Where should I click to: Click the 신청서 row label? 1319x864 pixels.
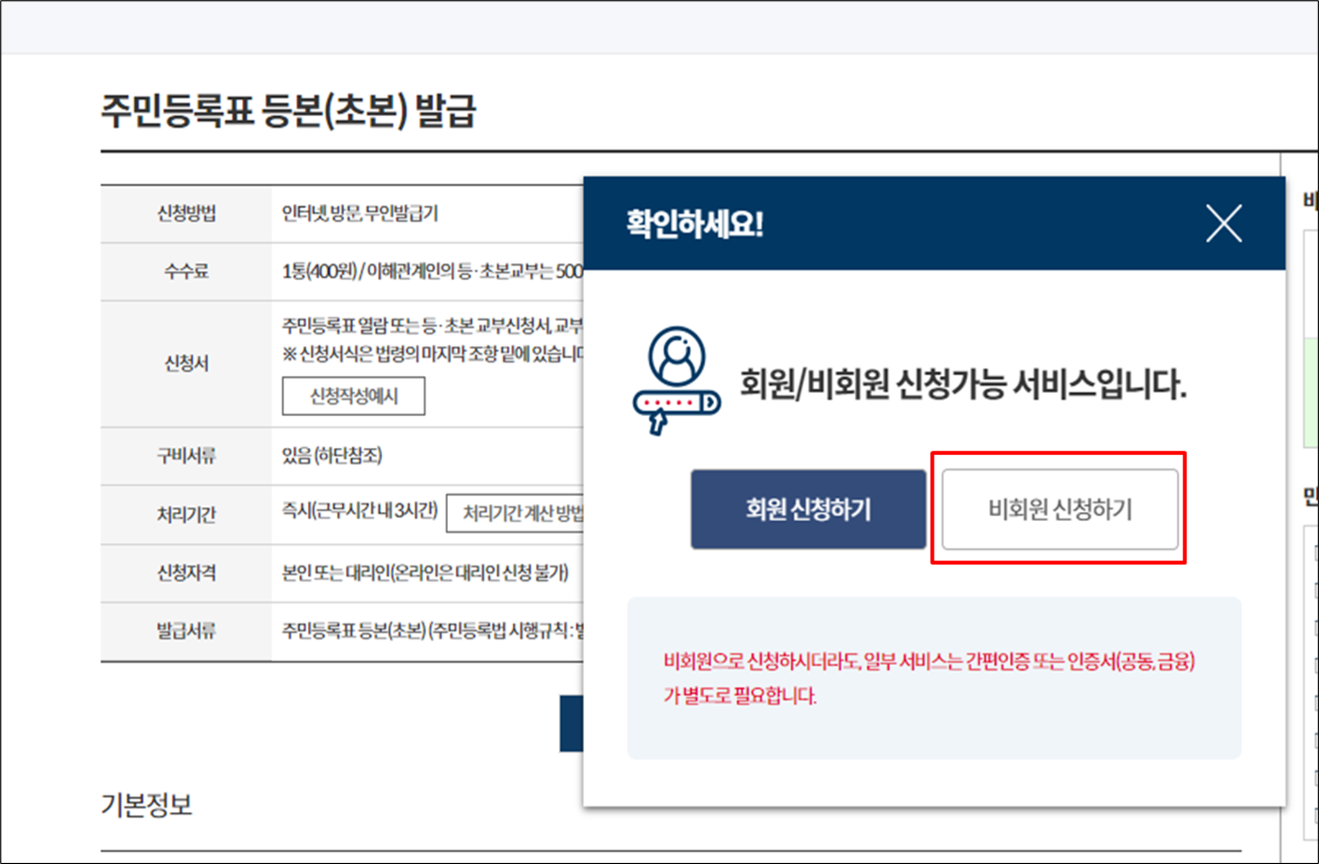(186, 363)
